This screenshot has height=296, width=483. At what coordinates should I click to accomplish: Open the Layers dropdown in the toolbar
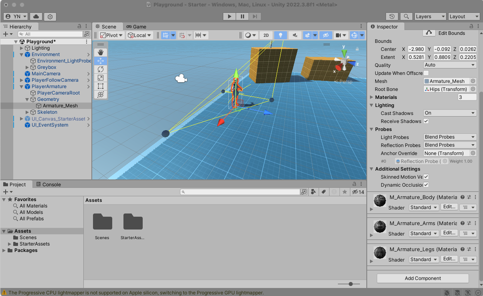[430, 16]
